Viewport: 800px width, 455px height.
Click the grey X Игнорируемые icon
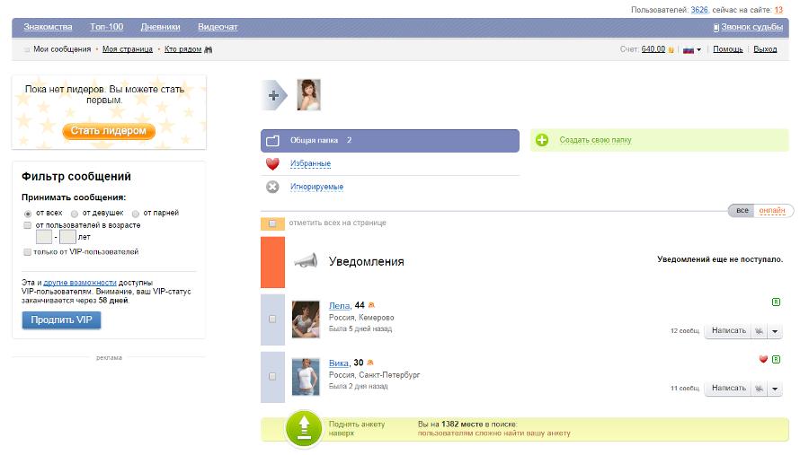tap(273, 187)
